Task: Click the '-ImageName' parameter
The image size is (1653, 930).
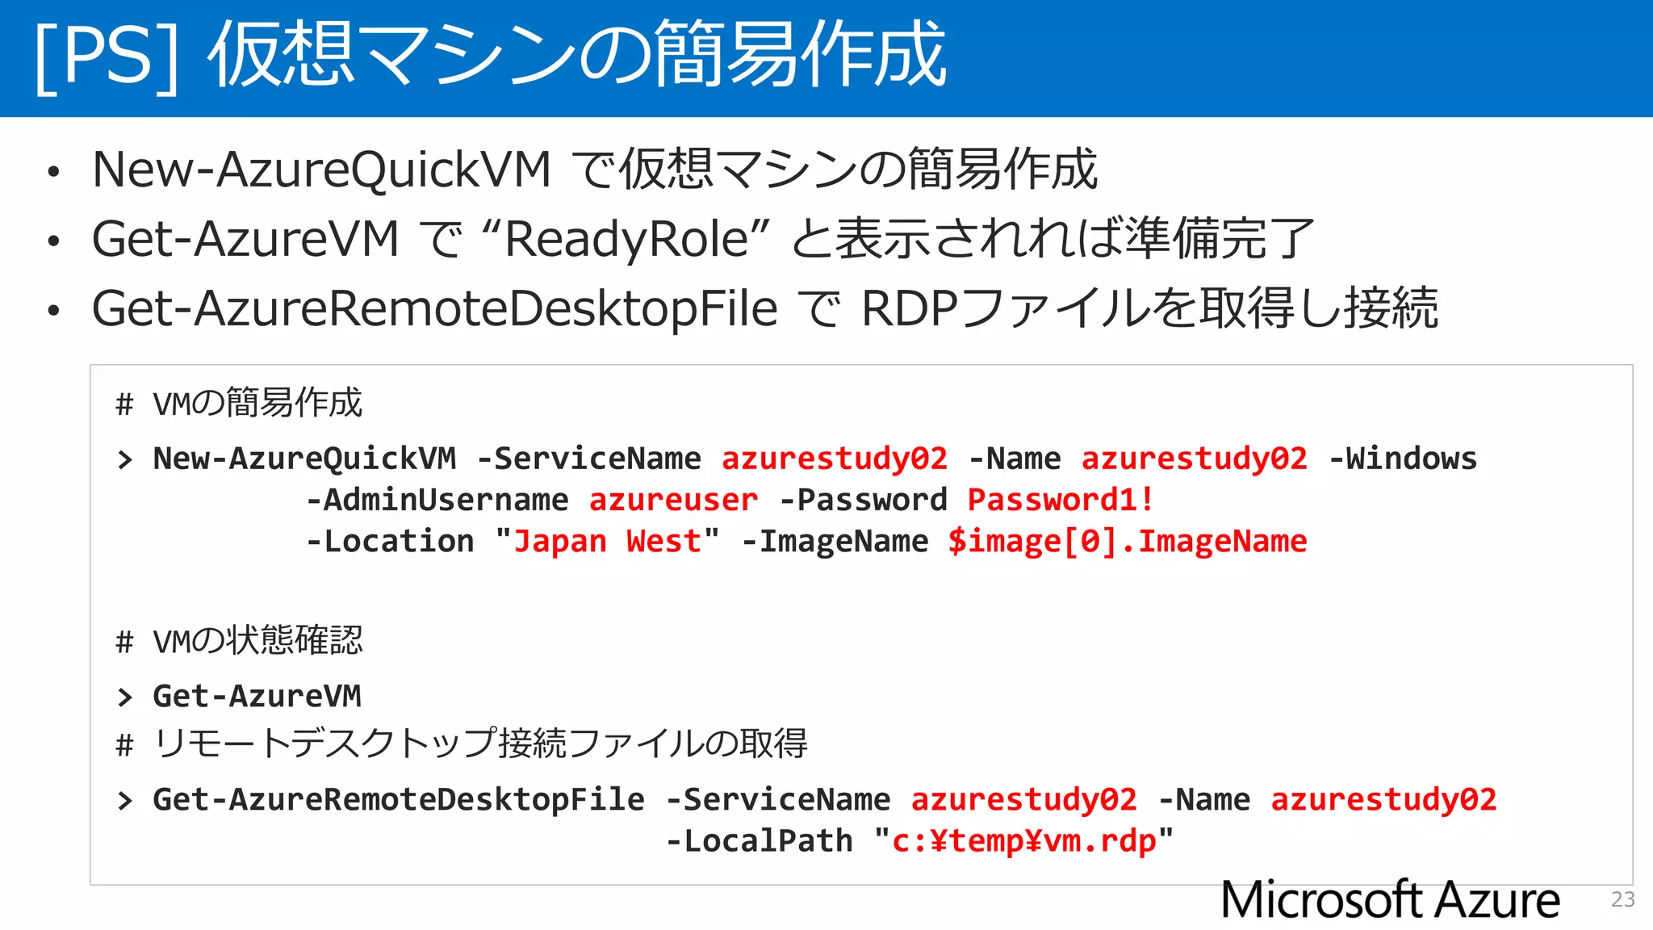Action: tap(835, 541)
